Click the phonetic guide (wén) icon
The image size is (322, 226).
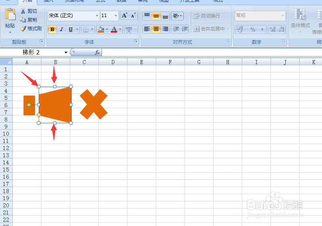(129, 29)
